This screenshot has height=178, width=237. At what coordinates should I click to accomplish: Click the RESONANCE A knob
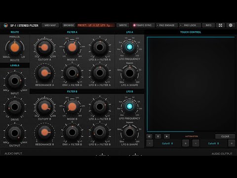(44, 73)
